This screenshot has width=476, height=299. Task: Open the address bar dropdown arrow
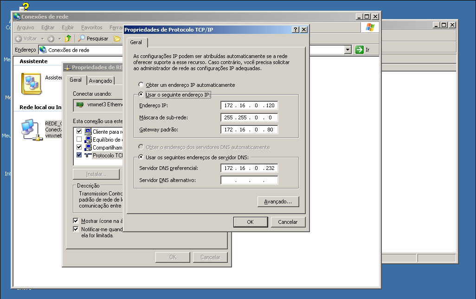pyautogui.click(x=348, y=50)
